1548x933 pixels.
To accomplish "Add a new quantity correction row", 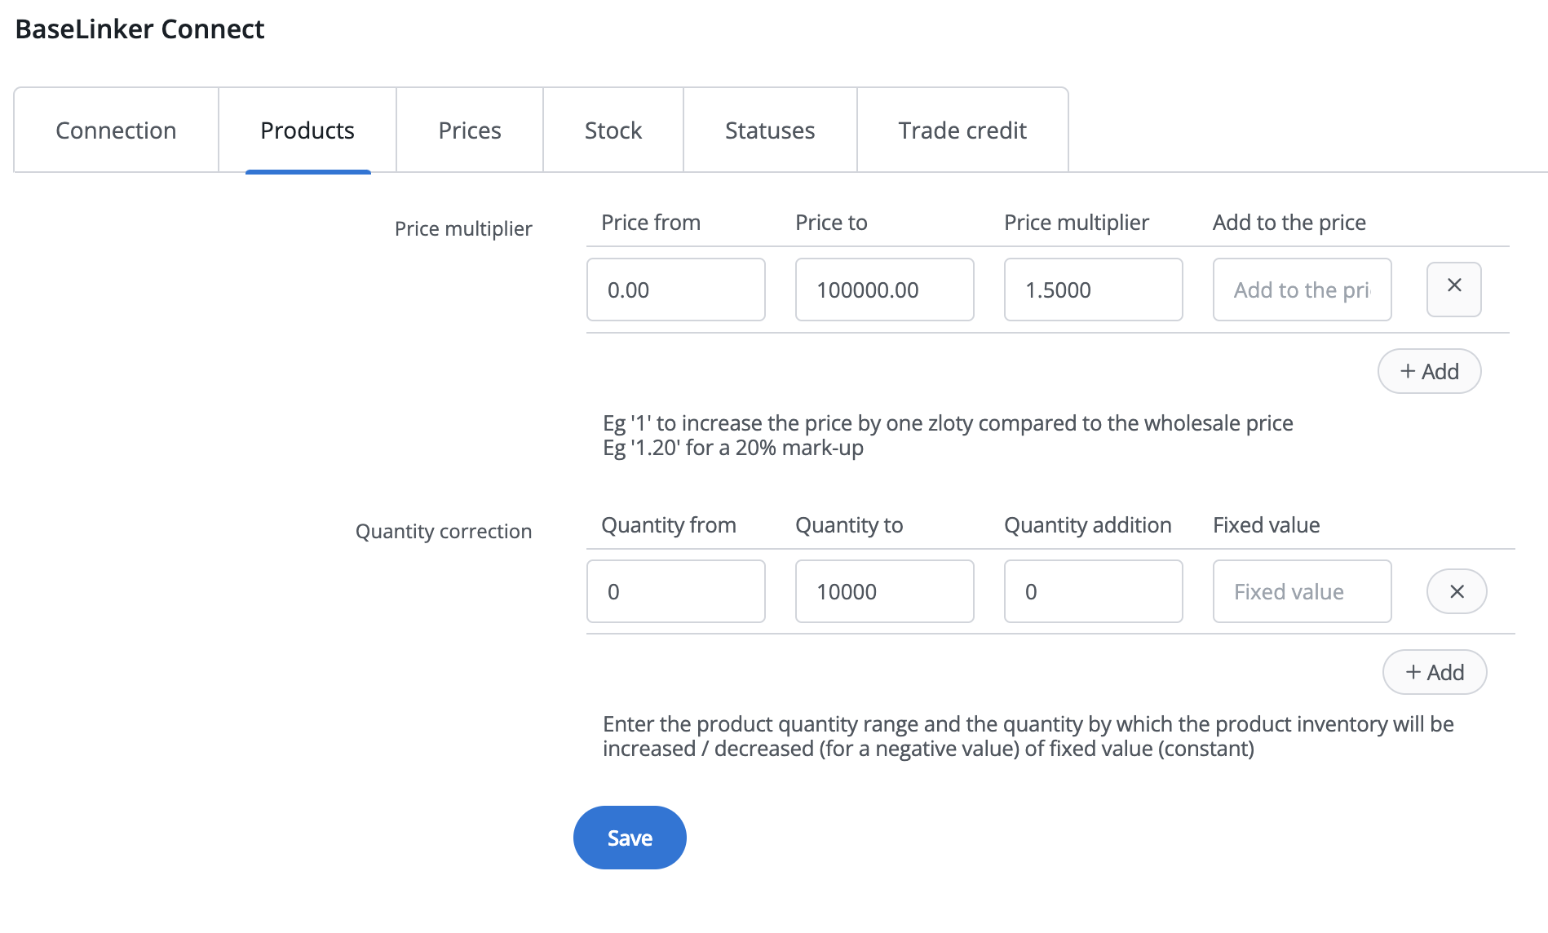I will coord(1434,672).
